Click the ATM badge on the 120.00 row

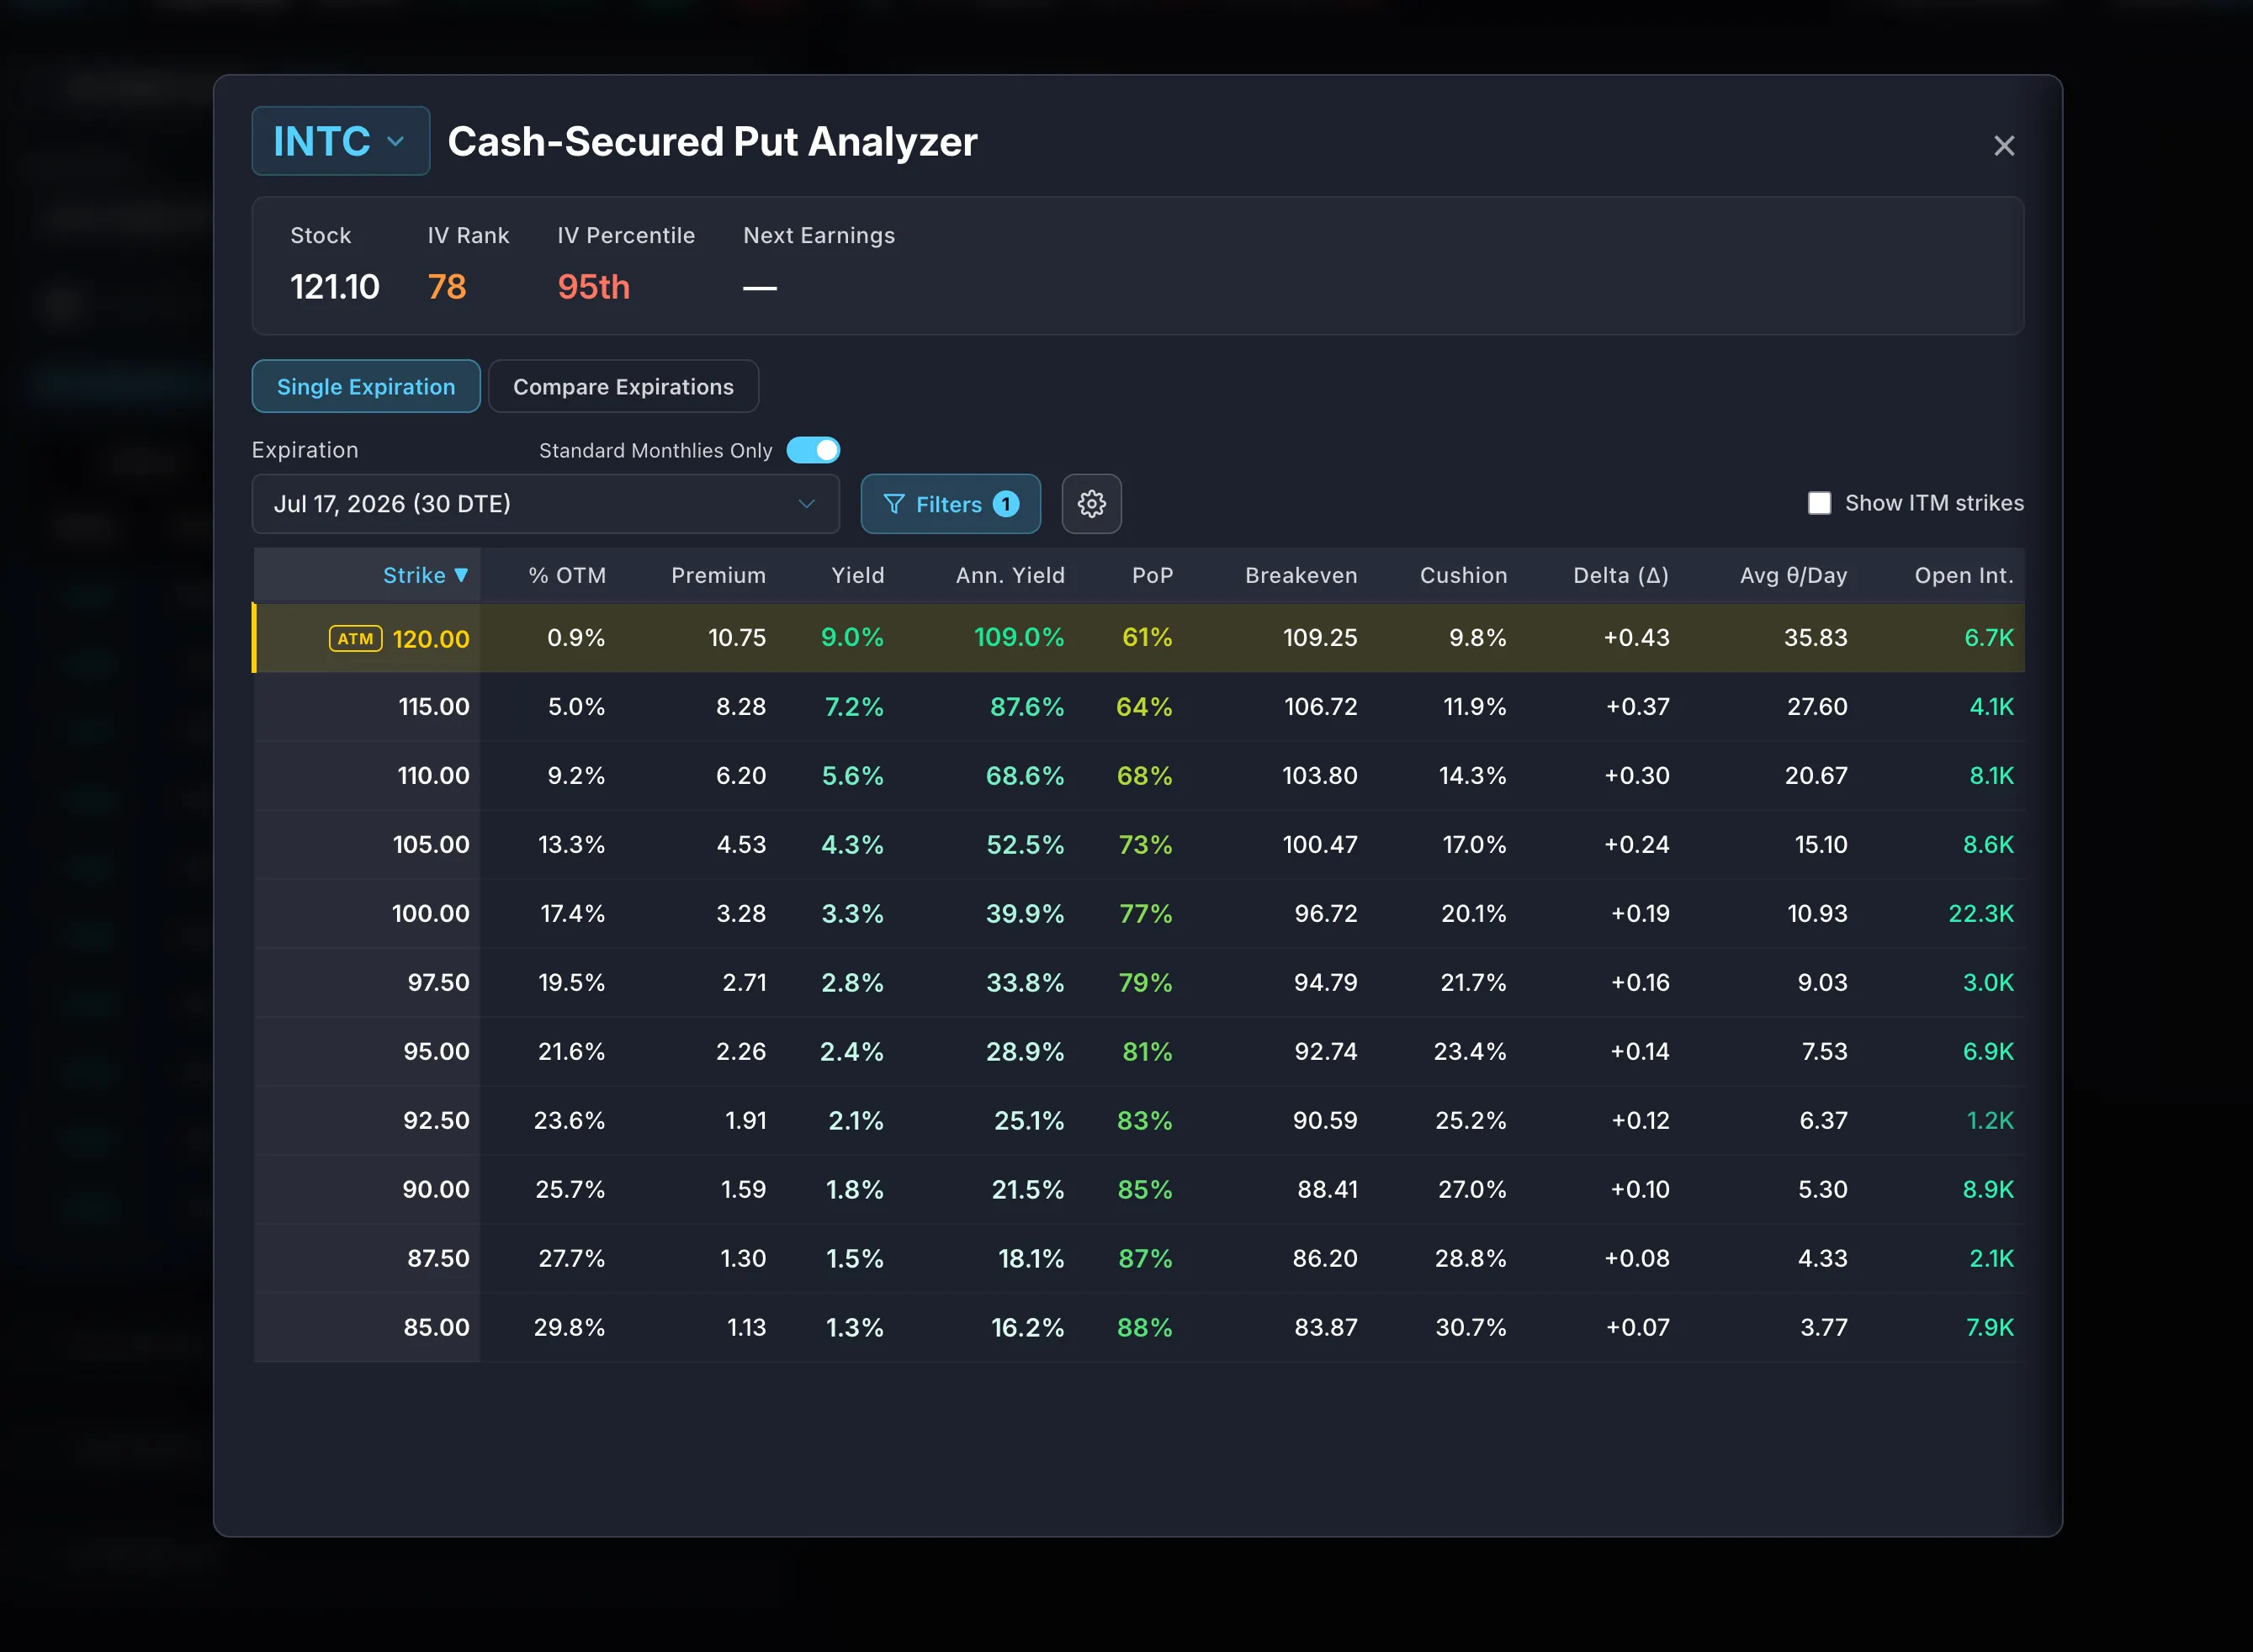[355, 638]
